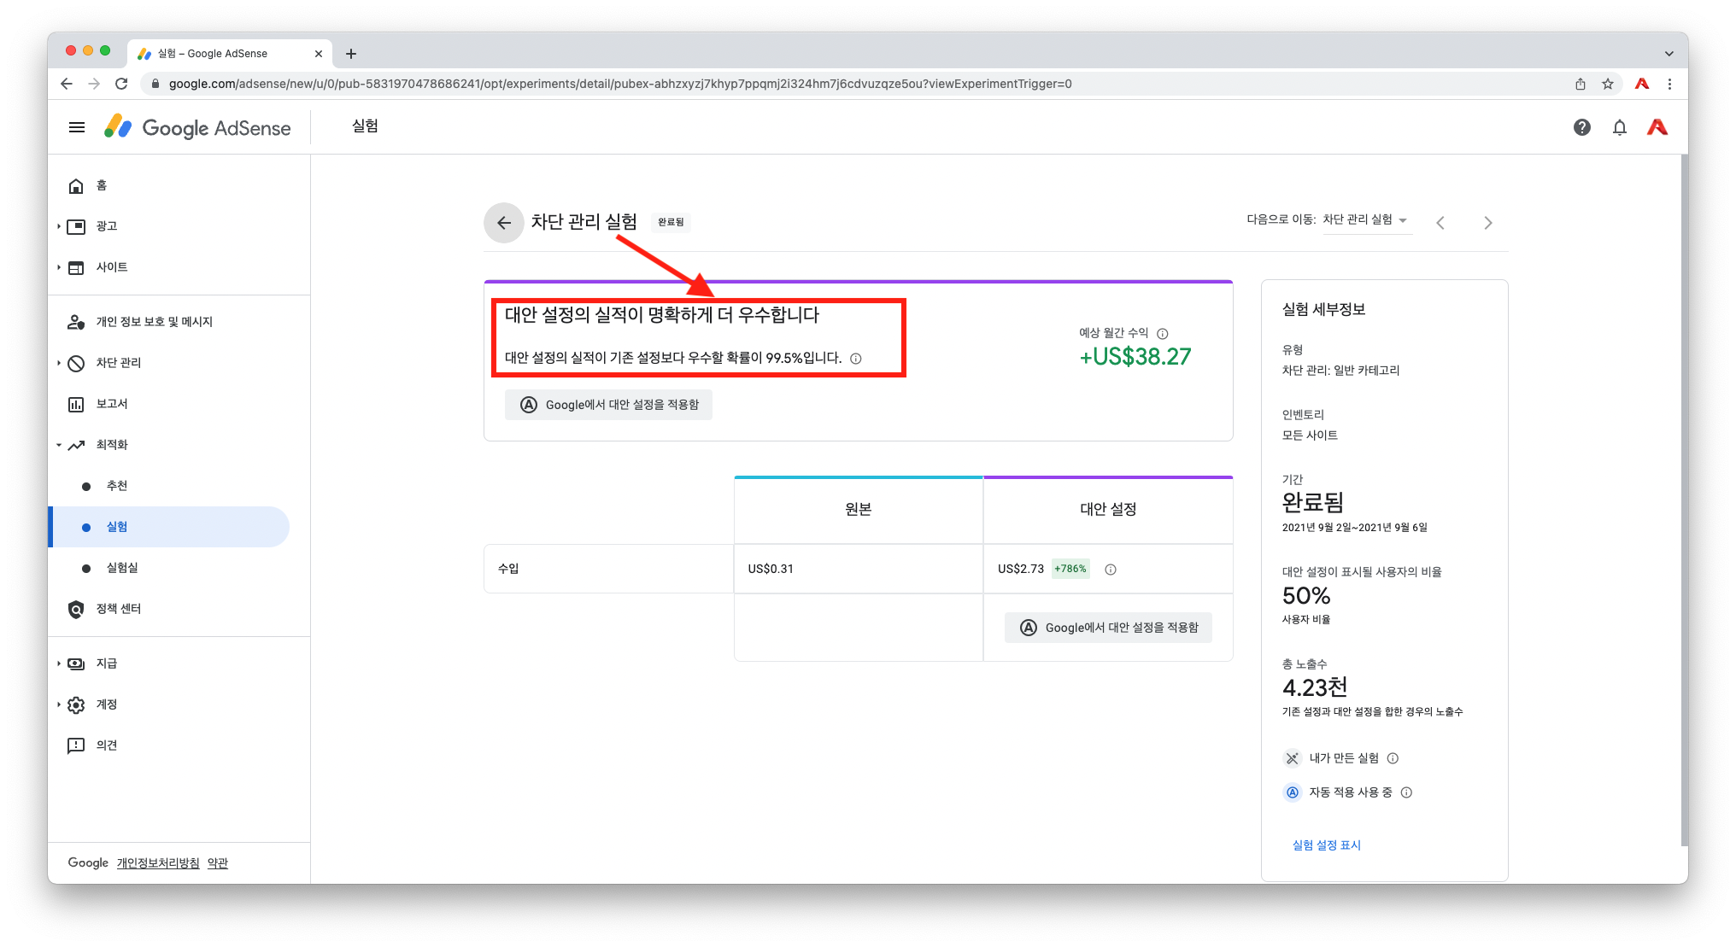Open 보고서 from the sidebar
Viewport: 1736px width, 947px height.
pos(111,404)
